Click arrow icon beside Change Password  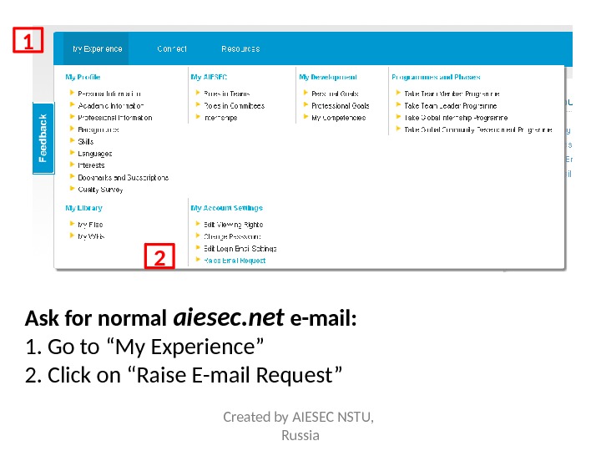pyautogui.click(x=198, y=236)
